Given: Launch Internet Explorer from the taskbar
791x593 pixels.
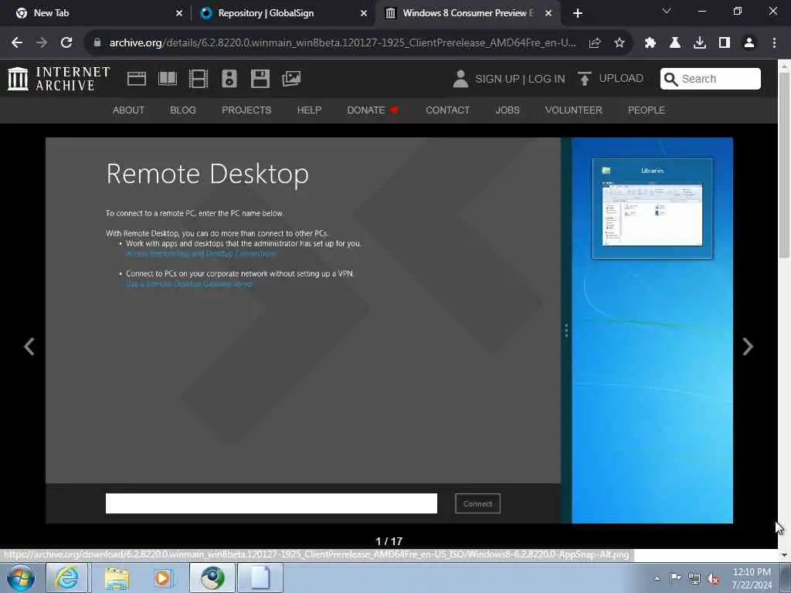Looking at the screenshot, I should (66, 578).
